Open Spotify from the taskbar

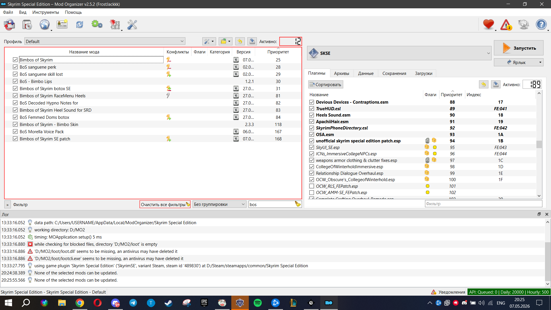(x=258, y=303)
